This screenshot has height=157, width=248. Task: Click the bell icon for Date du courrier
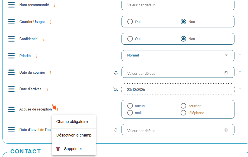[116, 73]
